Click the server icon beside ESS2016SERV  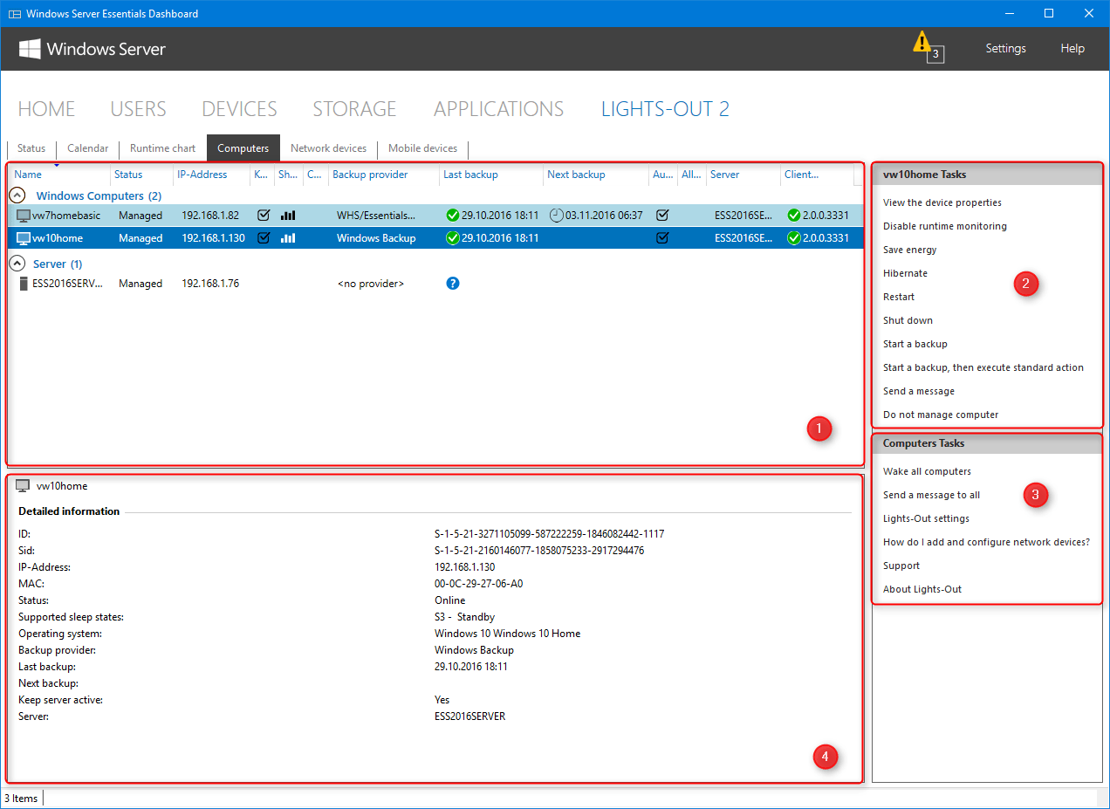pyautogui.click(x=24, y=284)
